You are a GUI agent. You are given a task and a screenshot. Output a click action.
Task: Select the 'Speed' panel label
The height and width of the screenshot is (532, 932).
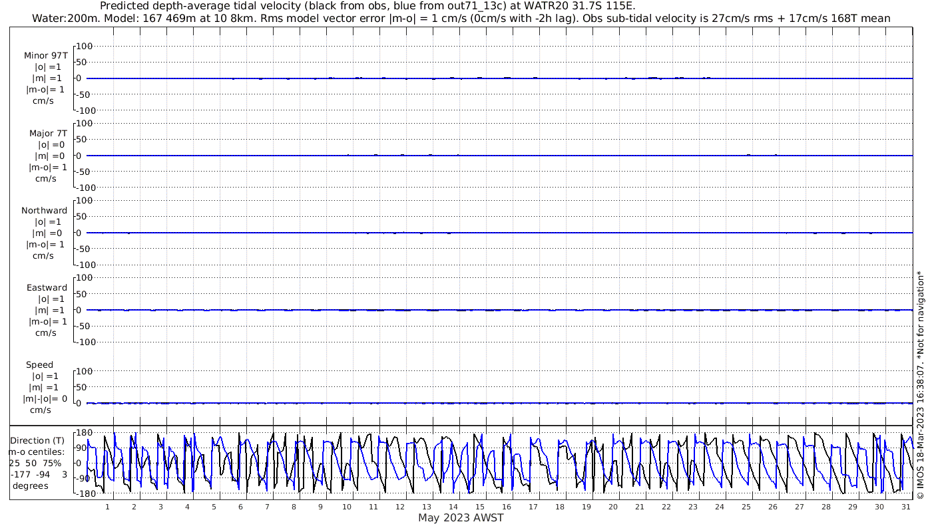click(40, 364)
